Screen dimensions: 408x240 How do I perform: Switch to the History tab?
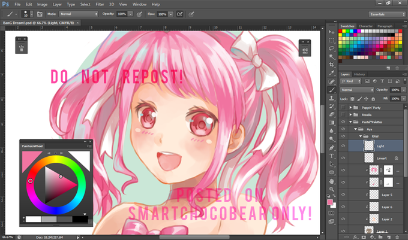[x=359, y=74]
